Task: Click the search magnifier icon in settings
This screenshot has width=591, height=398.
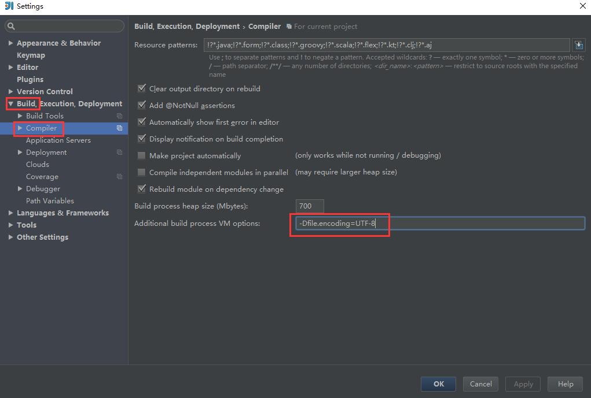Action: (x=11, y=26)
